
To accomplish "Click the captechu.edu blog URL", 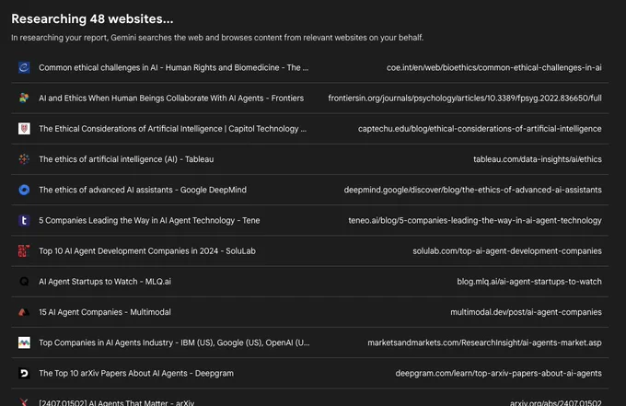I will tap(480, 129).
